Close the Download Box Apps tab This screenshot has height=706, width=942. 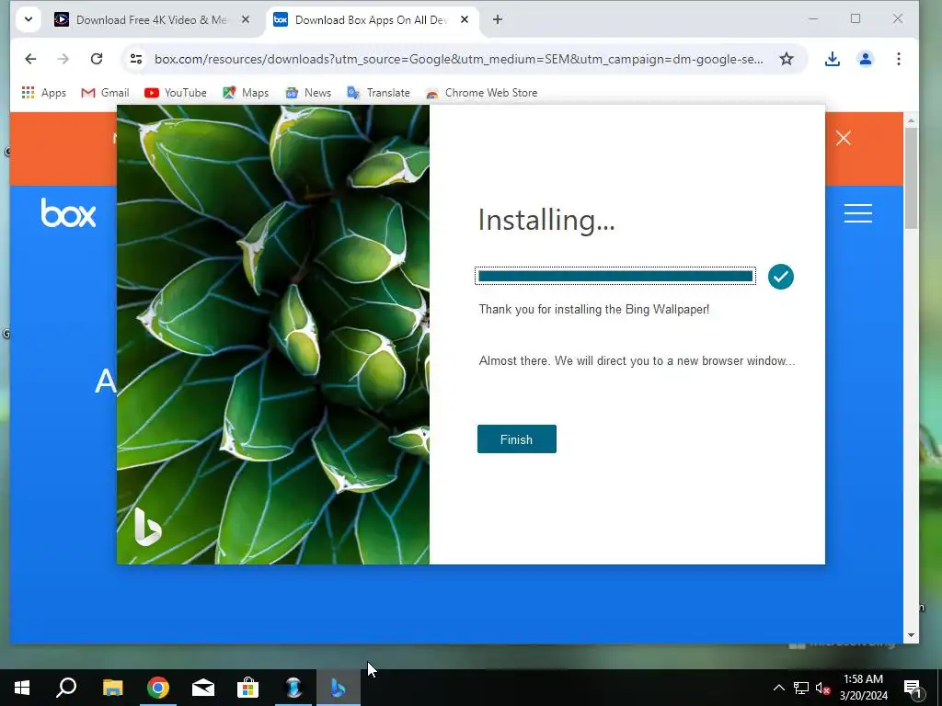pos(465,19)
